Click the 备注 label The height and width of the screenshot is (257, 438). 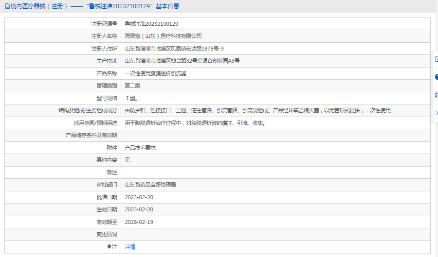(x=112, y=172)
